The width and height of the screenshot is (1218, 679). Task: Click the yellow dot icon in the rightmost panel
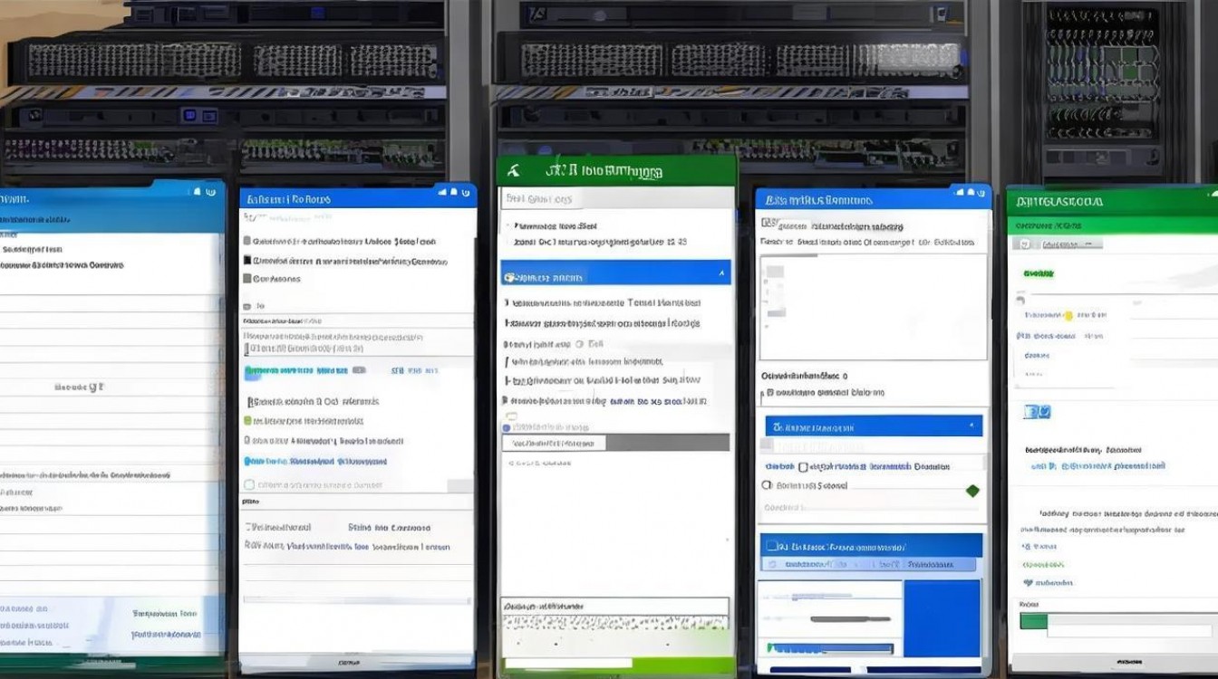pyautogui.click(x=1068, y=316)
